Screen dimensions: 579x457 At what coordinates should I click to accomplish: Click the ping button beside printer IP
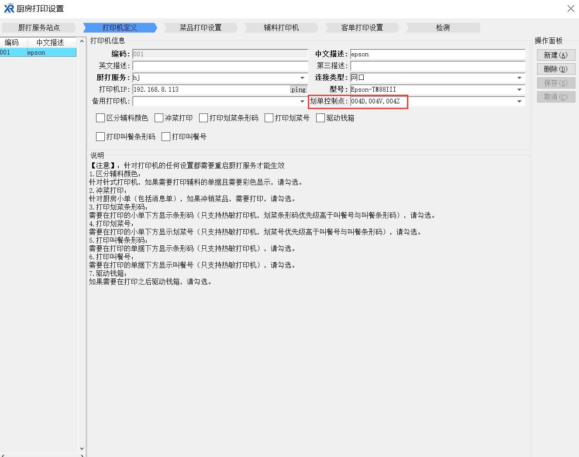(x=298, y=89)
